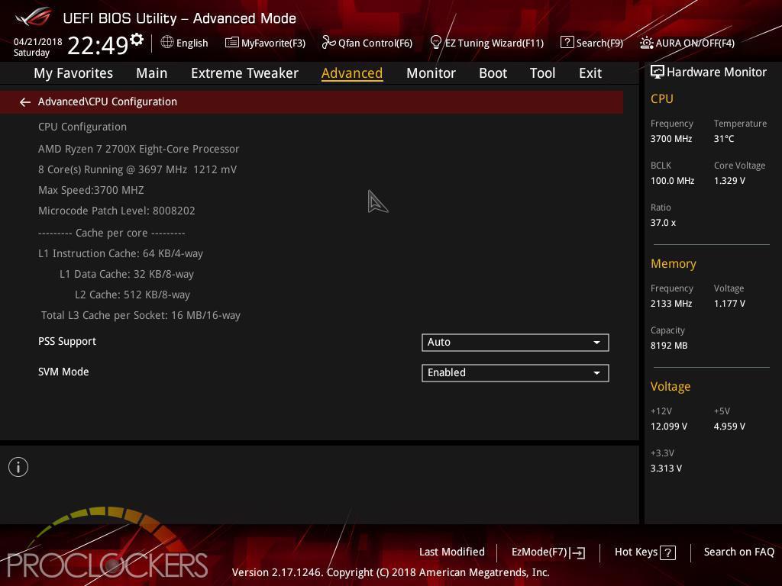Image resolution: width=782 pixels, height=586 pixels.
Task: Click memory Capacity value 8192 MB
Action: pos(669,346)
